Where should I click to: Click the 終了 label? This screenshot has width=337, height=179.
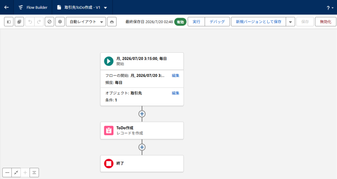pyautogui.click(x=120, y=163)
